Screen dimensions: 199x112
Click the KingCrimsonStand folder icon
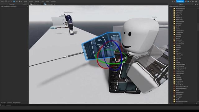tap(174, 68)
